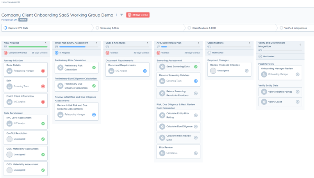The width and height of the screenshot is (314, 178).
Task: Click the 'Journey Initiation' section heading
Action: point(13,60)
